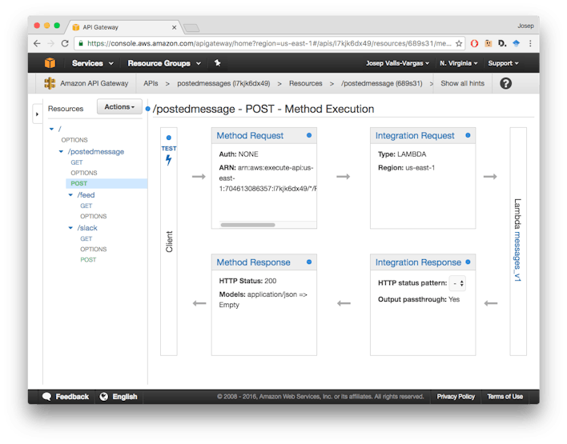Click the Feedback button
Image resolution: width=567 pixels, height=444 pixels.
pos(66,396)
